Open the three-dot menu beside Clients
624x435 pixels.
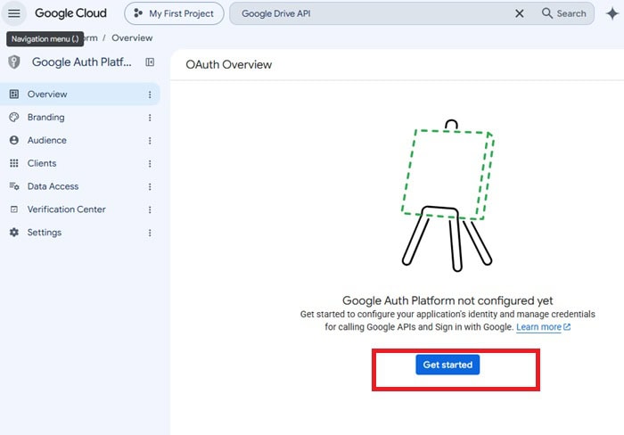click(x=150, y=164)
